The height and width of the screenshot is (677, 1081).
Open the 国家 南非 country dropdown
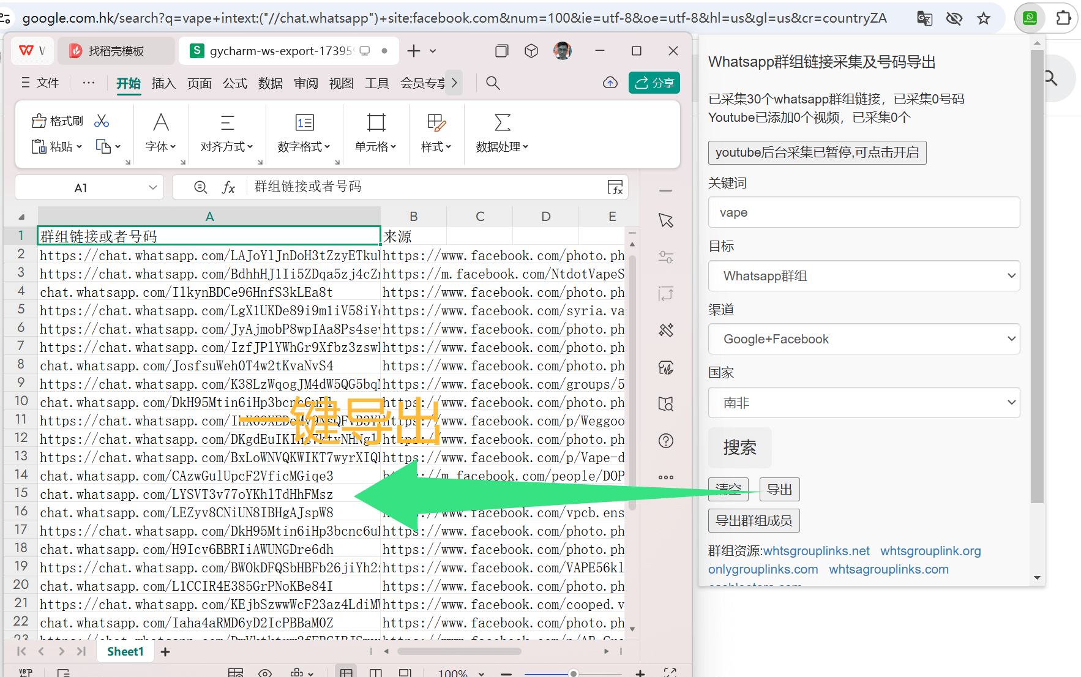[x=864, y=403]
